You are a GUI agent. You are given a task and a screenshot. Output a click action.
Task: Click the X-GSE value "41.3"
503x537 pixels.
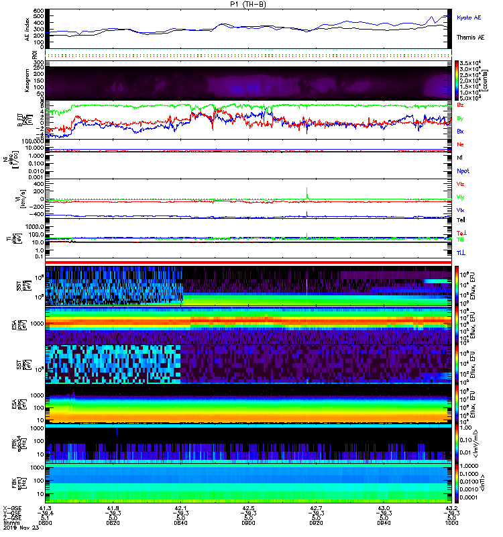[x=45, y=508]
